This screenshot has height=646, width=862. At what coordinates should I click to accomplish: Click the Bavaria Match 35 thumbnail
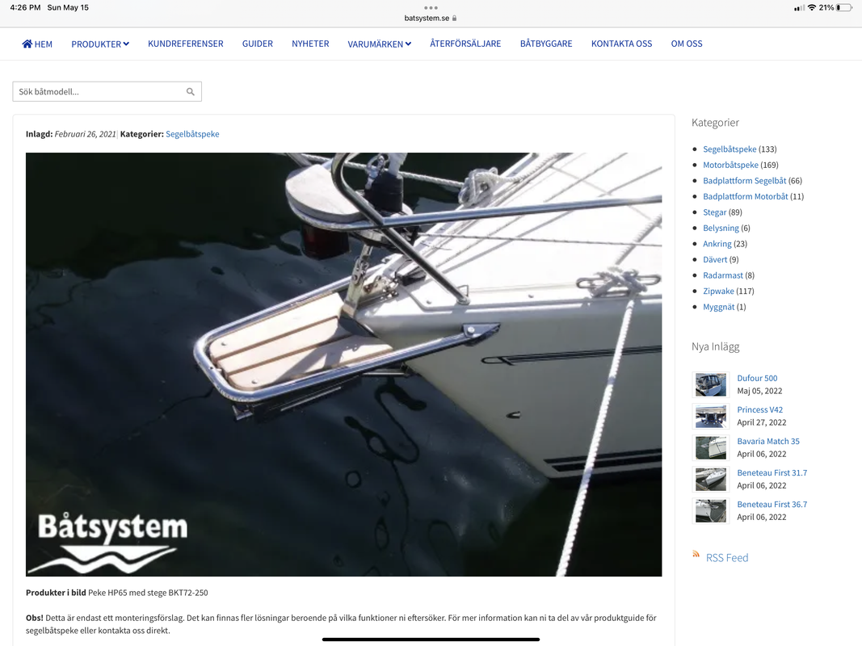(x=711, y=447)
